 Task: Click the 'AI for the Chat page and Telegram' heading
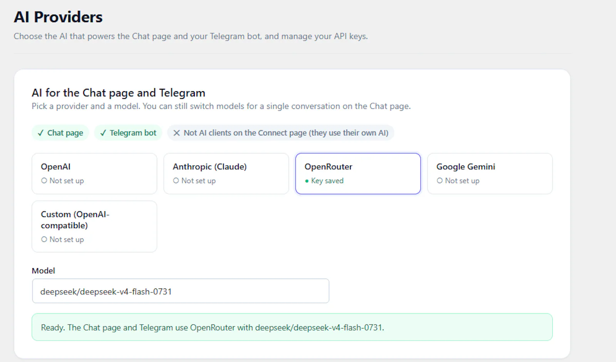119,93
